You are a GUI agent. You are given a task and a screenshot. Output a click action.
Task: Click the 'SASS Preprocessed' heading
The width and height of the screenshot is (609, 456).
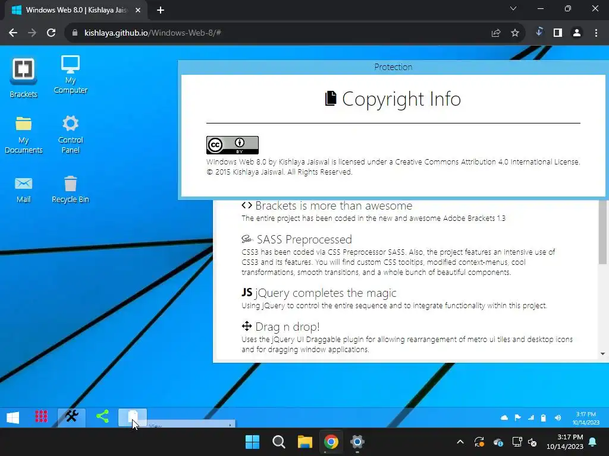point(297,239)
